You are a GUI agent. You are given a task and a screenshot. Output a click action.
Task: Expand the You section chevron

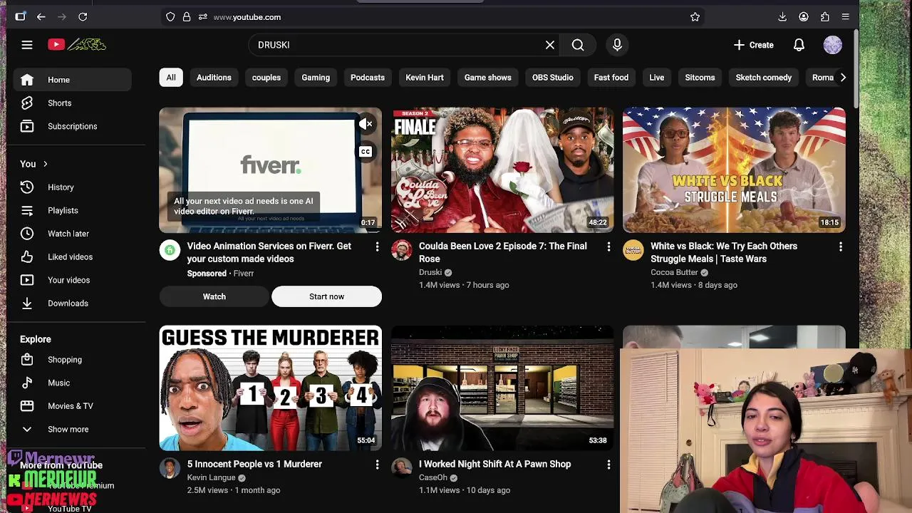pos(45,164)
